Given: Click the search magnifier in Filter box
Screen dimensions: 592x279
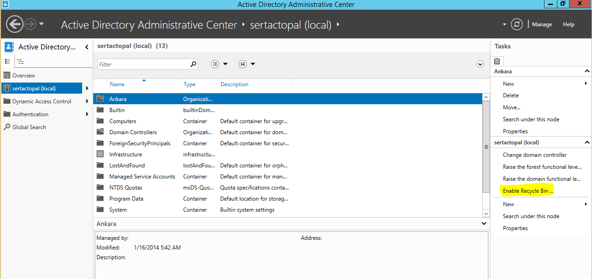Looking at the screenshot, I should pos(193,64).
